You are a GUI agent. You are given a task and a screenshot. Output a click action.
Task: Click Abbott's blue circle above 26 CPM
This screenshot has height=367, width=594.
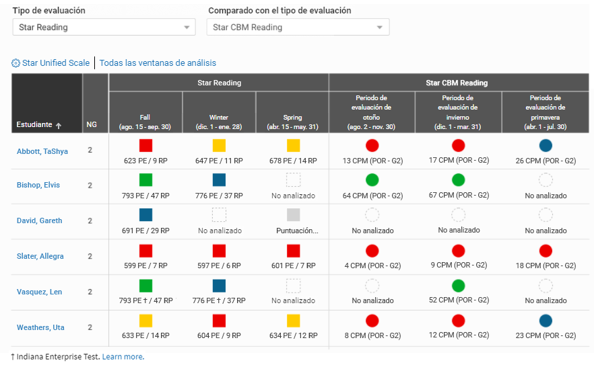(546, 145)
